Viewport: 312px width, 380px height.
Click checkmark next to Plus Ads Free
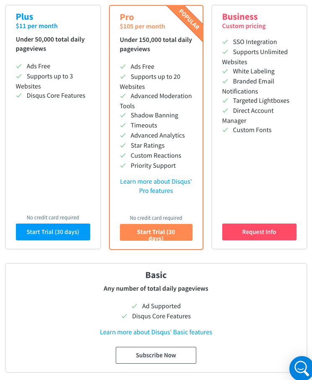point(19,66)
